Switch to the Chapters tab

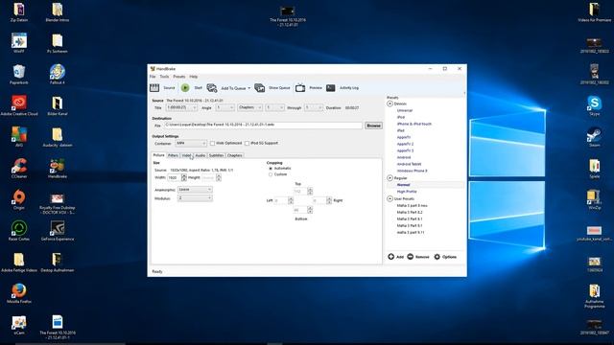(x=234, y=155)
